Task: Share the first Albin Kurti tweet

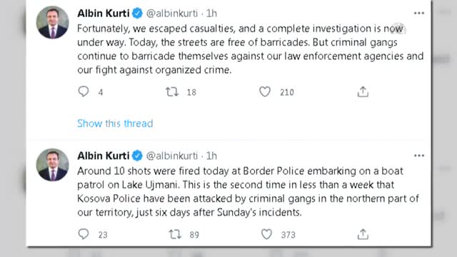Action: coord(363,92)
